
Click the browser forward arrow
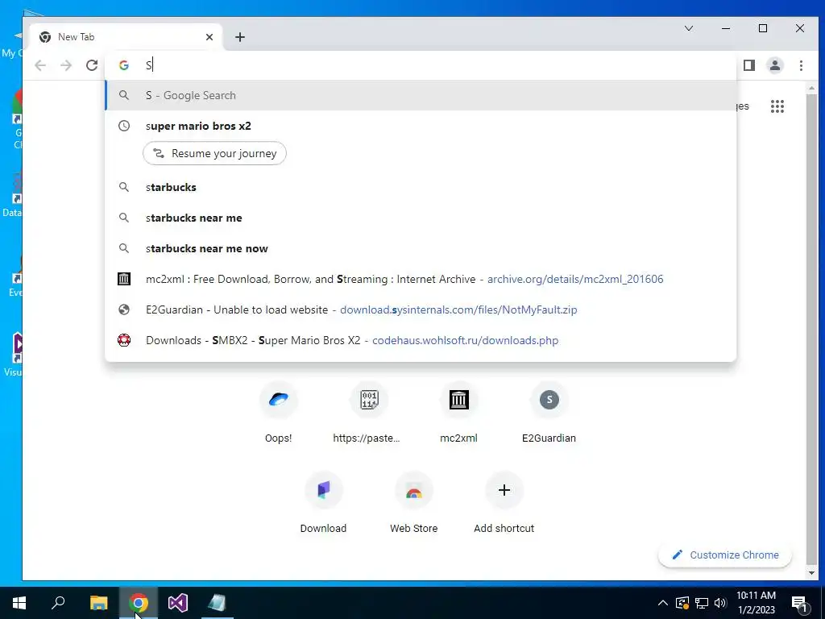[66, 65]
